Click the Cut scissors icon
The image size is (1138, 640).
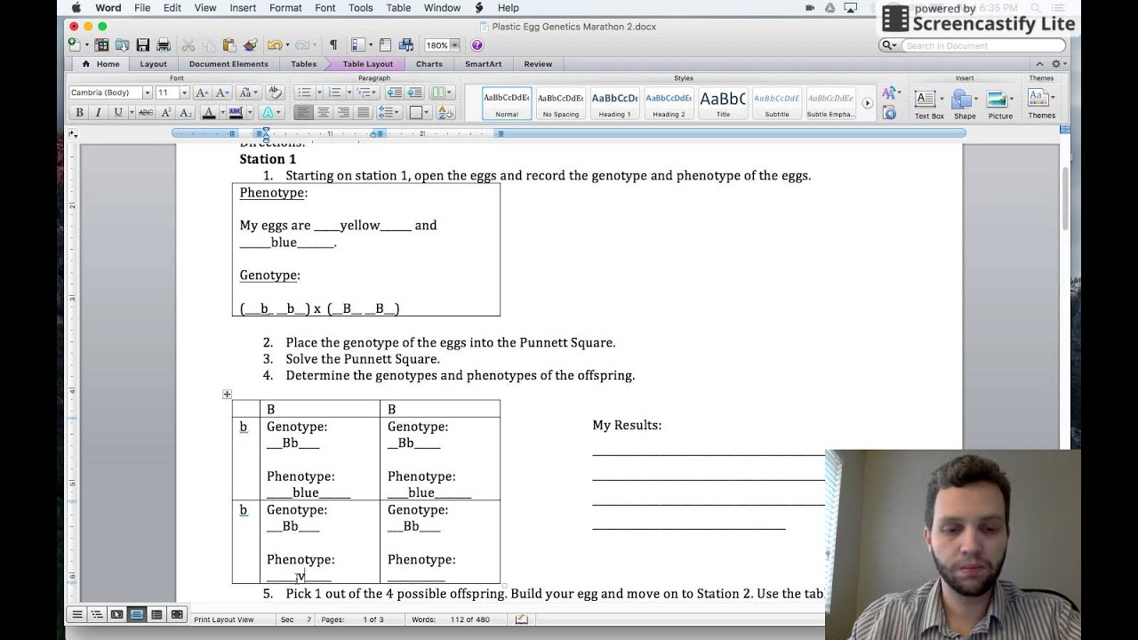[x=188, y=44]
